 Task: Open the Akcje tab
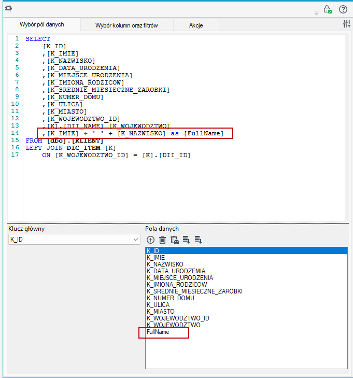click(196, 25)
